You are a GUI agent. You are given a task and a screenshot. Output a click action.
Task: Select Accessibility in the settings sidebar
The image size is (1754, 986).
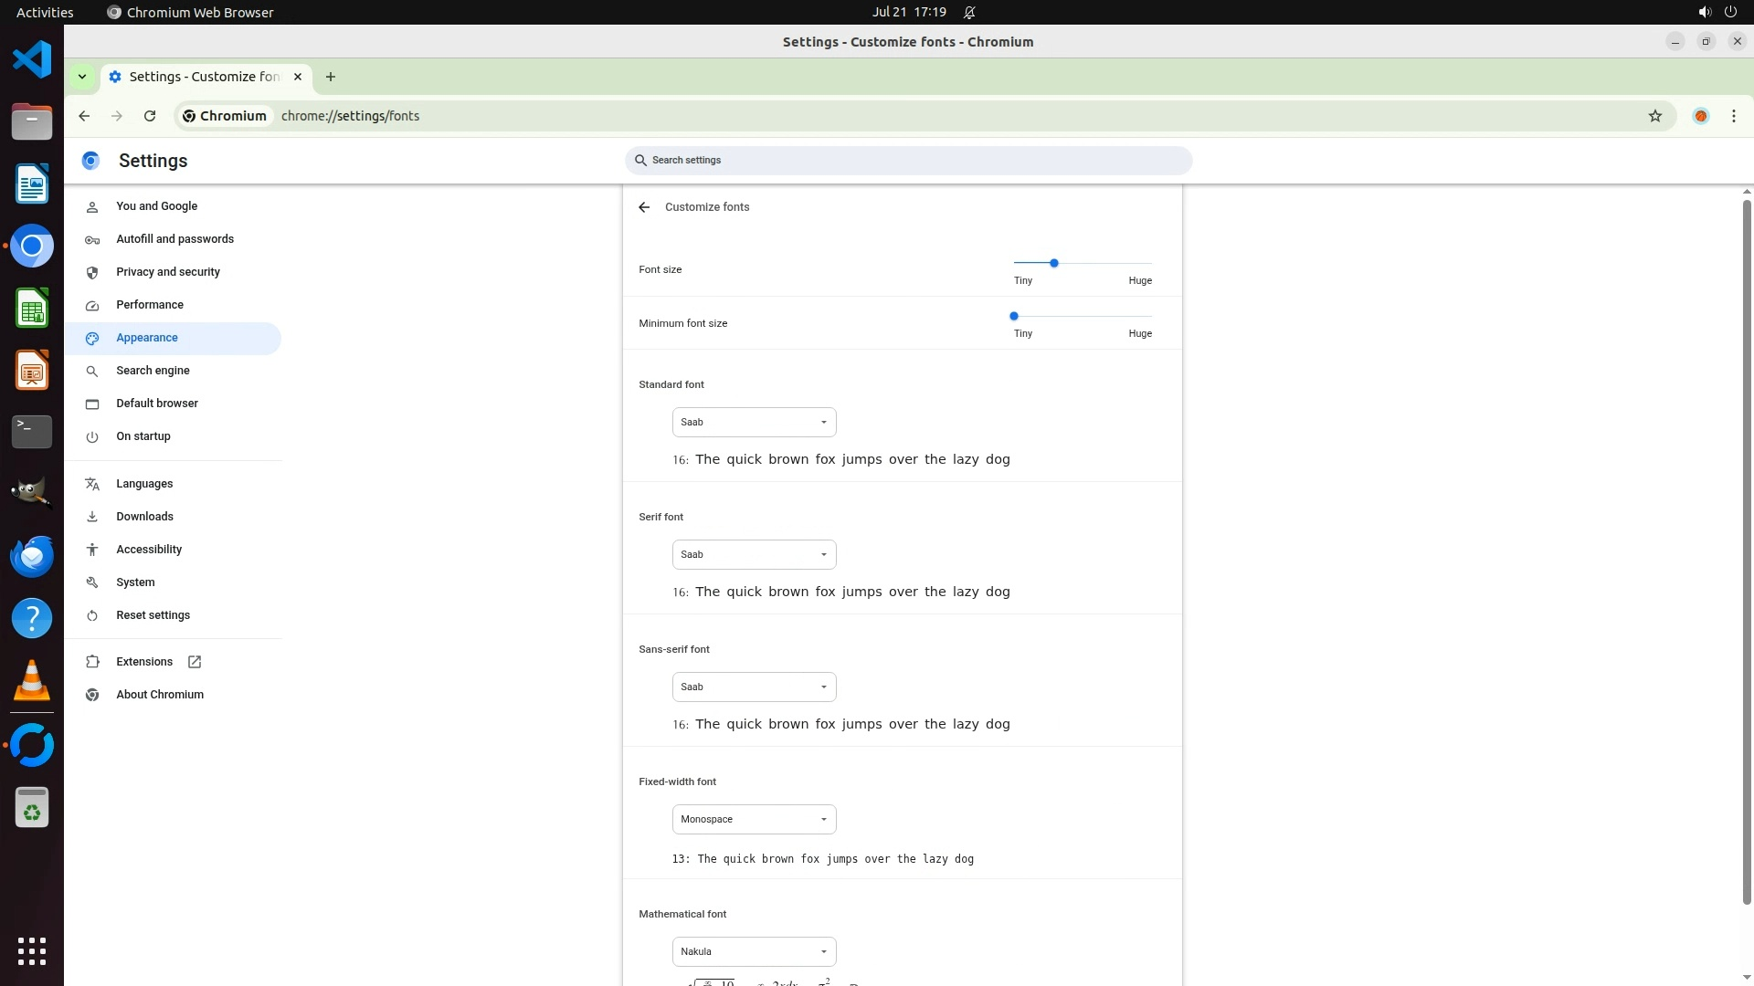149,550
